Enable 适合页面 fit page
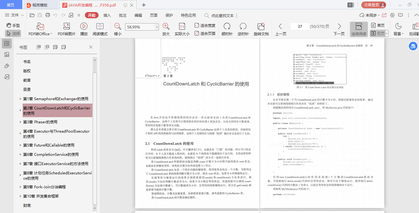This screenshot has width=419, height=213. coord(205,33)
